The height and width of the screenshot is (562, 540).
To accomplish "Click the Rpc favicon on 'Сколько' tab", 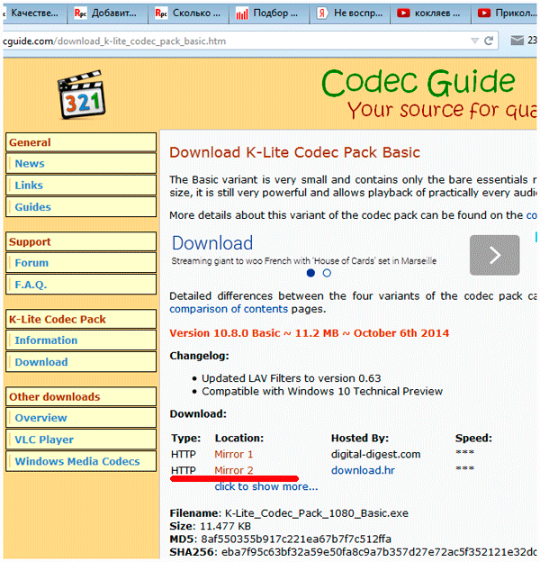I will click(161, 14).
